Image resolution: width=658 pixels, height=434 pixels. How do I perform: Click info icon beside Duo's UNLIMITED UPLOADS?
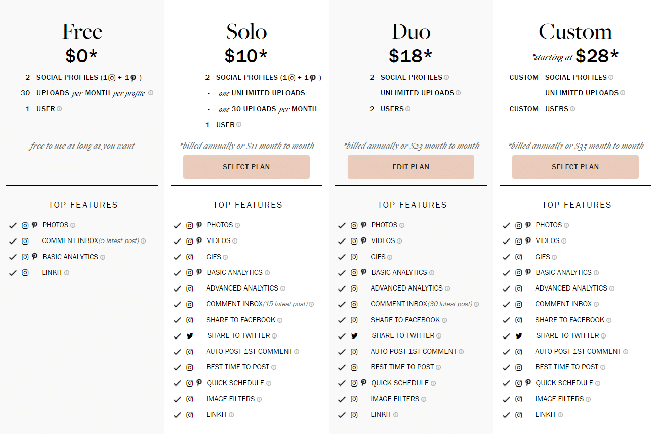click(458, 93)
